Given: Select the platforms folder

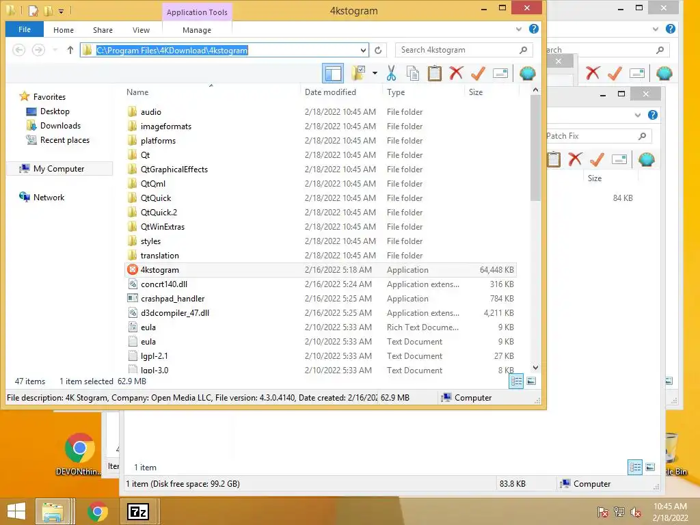Looking at the screenshot, I should coord(321,141).
